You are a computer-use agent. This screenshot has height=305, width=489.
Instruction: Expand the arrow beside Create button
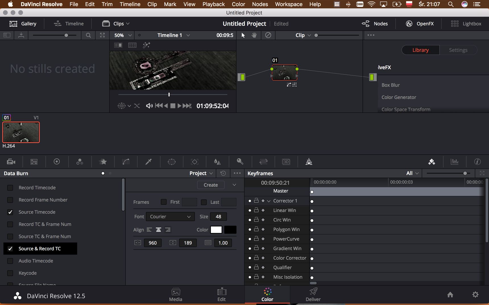coord(234,185)
